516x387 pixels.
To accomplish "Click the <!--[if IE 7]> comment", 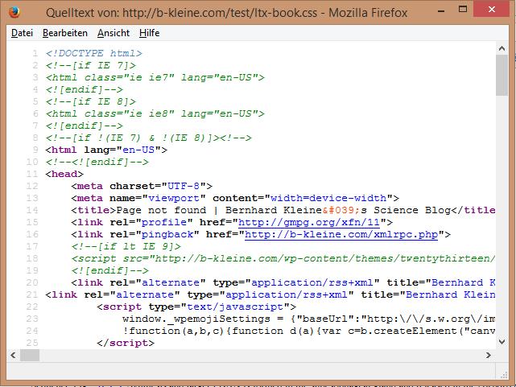I will (x=91, y=65).
